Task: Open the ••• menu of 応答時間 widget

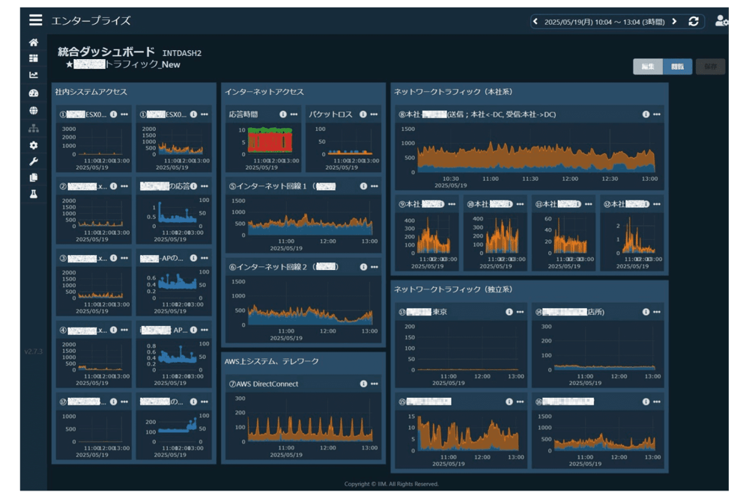Action: click(294, 114)
